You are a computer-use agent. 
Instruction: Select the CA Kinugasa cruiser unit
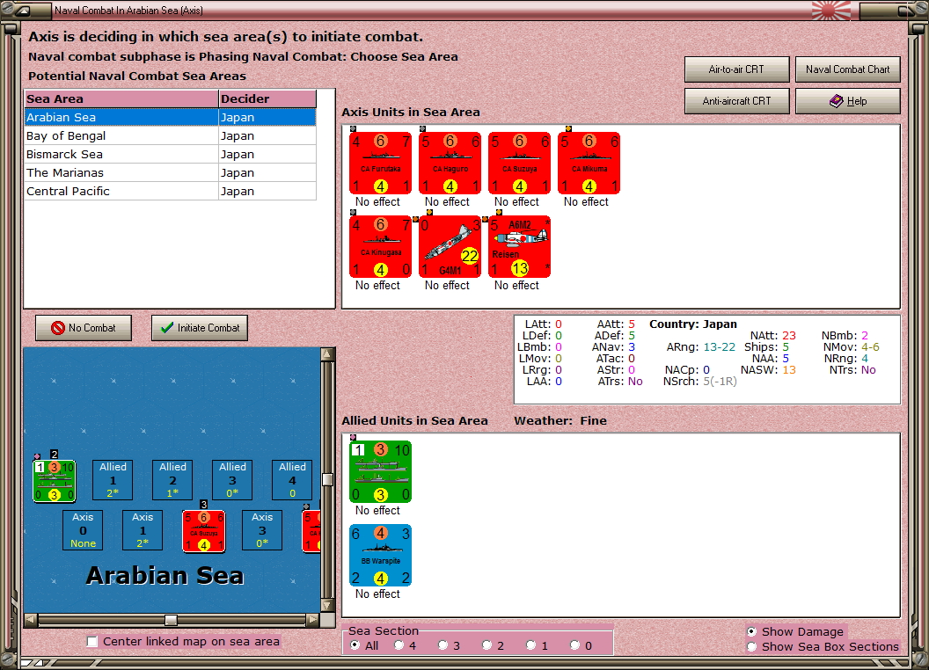tap(380, 246)
